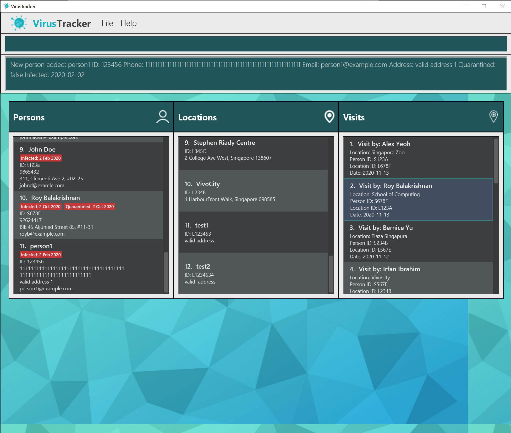The image size is (511, 433).
Task: Select the Stephen Riady Centre location
Action: tap(253, 153)
